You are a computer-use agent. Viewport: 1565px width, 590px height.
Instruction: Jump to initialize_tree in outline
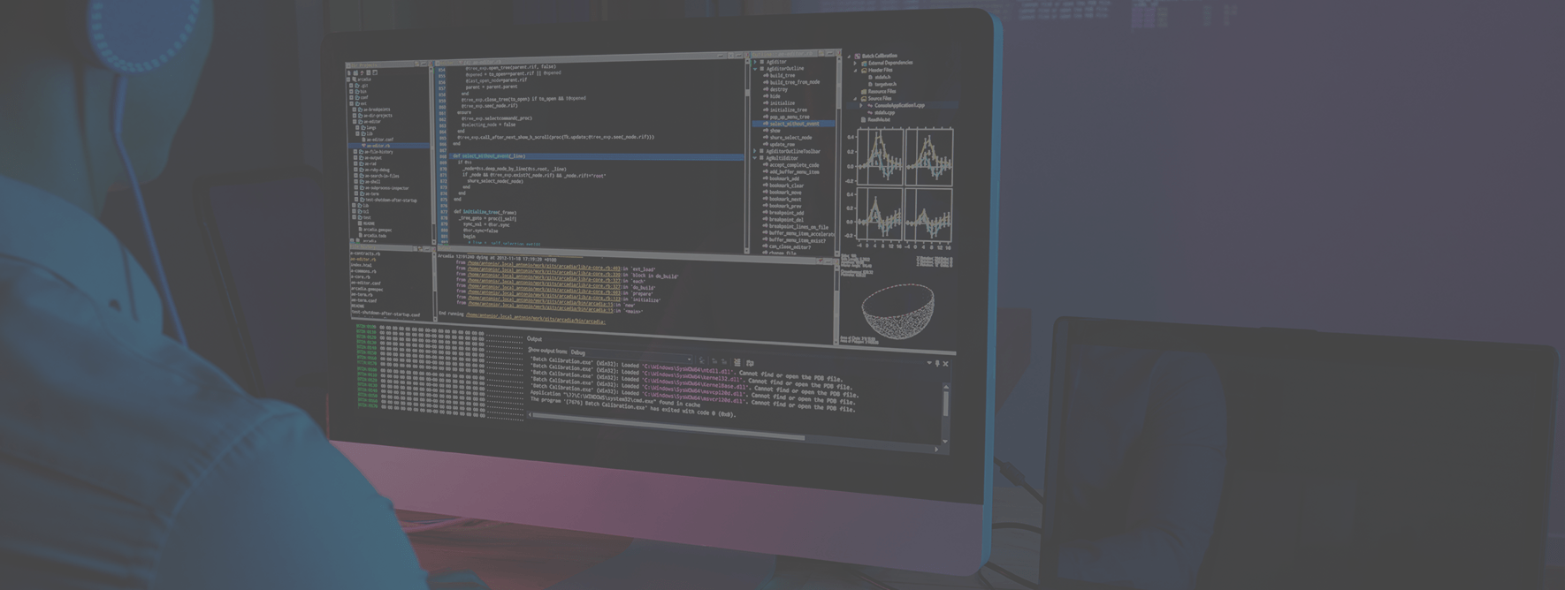coord(789,110)
